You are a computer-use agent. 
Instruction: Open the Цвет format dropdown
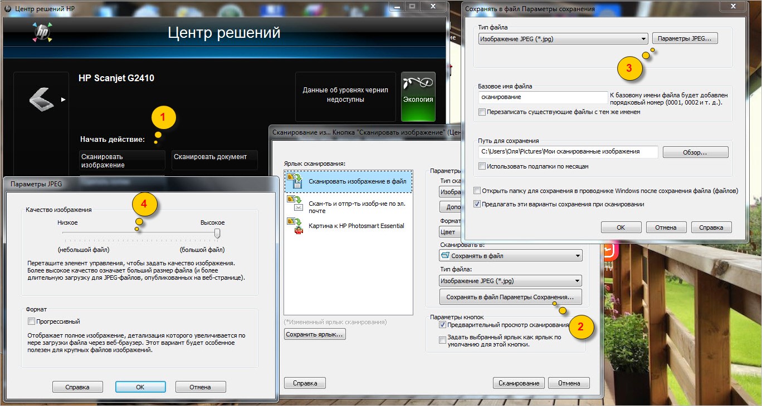(450, 232)
